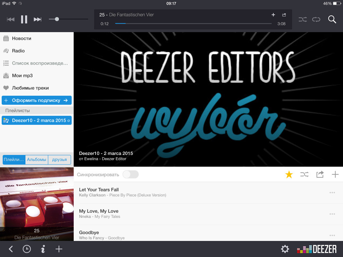This screenshot has width=343, height=257.
Task: Click the Оформить подписку button
Action: (37, 100)
